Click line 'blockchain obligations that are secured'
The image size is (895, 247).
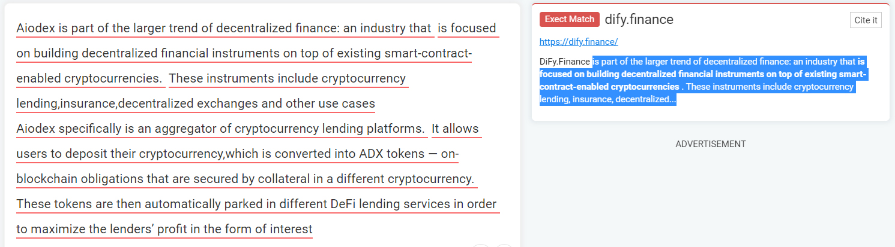tap(246, 179)
